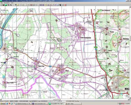Click the Perná village label on the map
This screenshot has height=105, width=131.
click(112, 32)
